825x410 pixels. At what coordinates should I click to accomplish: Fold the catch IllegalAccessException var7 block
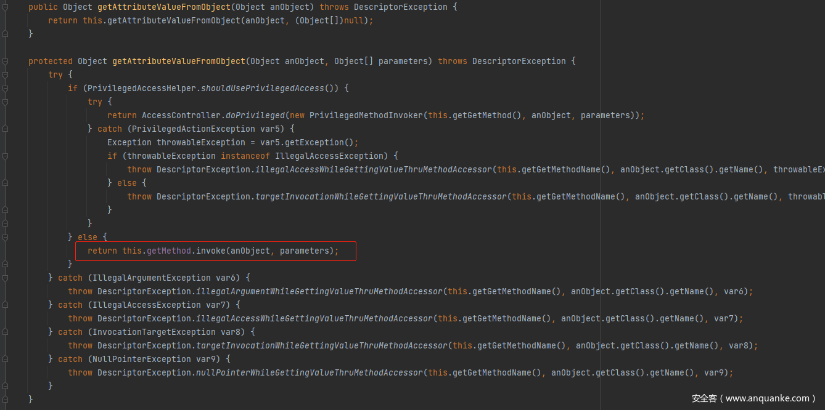pyautogui.click(x=5, y=305)
